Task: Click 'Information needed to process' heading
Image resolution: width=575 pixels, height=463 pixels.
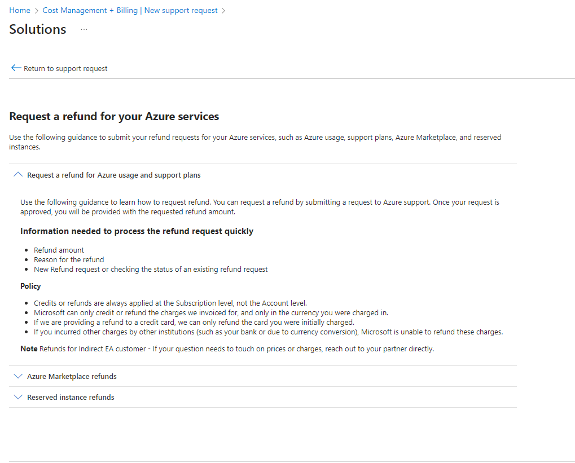Action: point(137,231)
